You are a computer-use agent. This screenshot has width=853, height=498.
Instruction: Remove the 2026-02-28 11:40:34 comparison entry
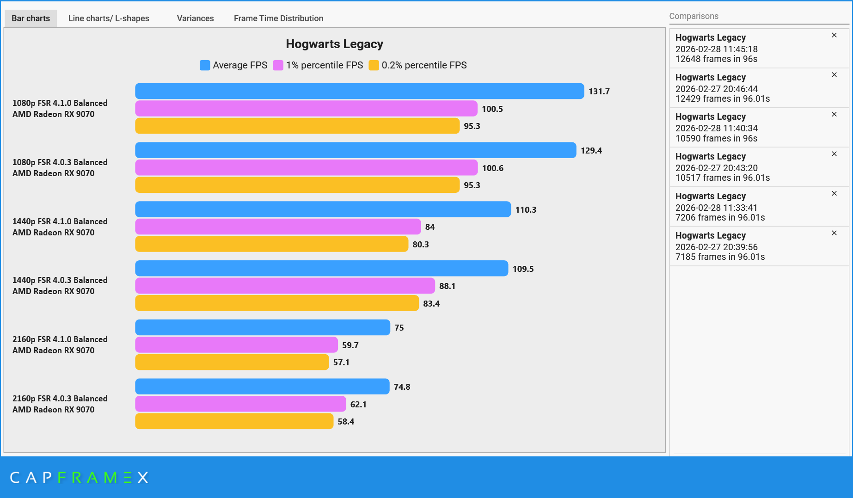click(834, 114)
